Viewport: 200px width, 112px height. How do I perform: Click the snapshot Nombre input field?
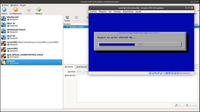pyautogui.click(x=82, y=72)
